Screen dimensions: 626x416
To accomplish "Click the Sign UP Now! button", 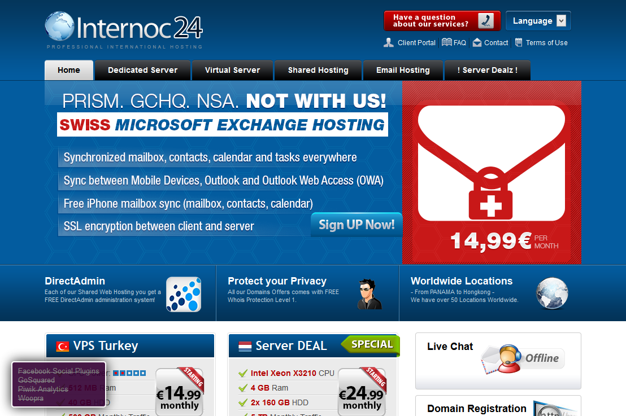I will point(356,225).
